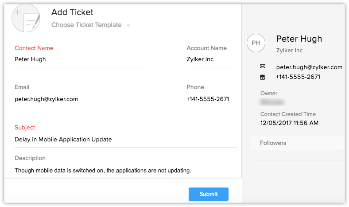The height and width of the screenshot is (207, 349).
Task: Click the Account Name field Zylker Inc
Action: [211, 59]
